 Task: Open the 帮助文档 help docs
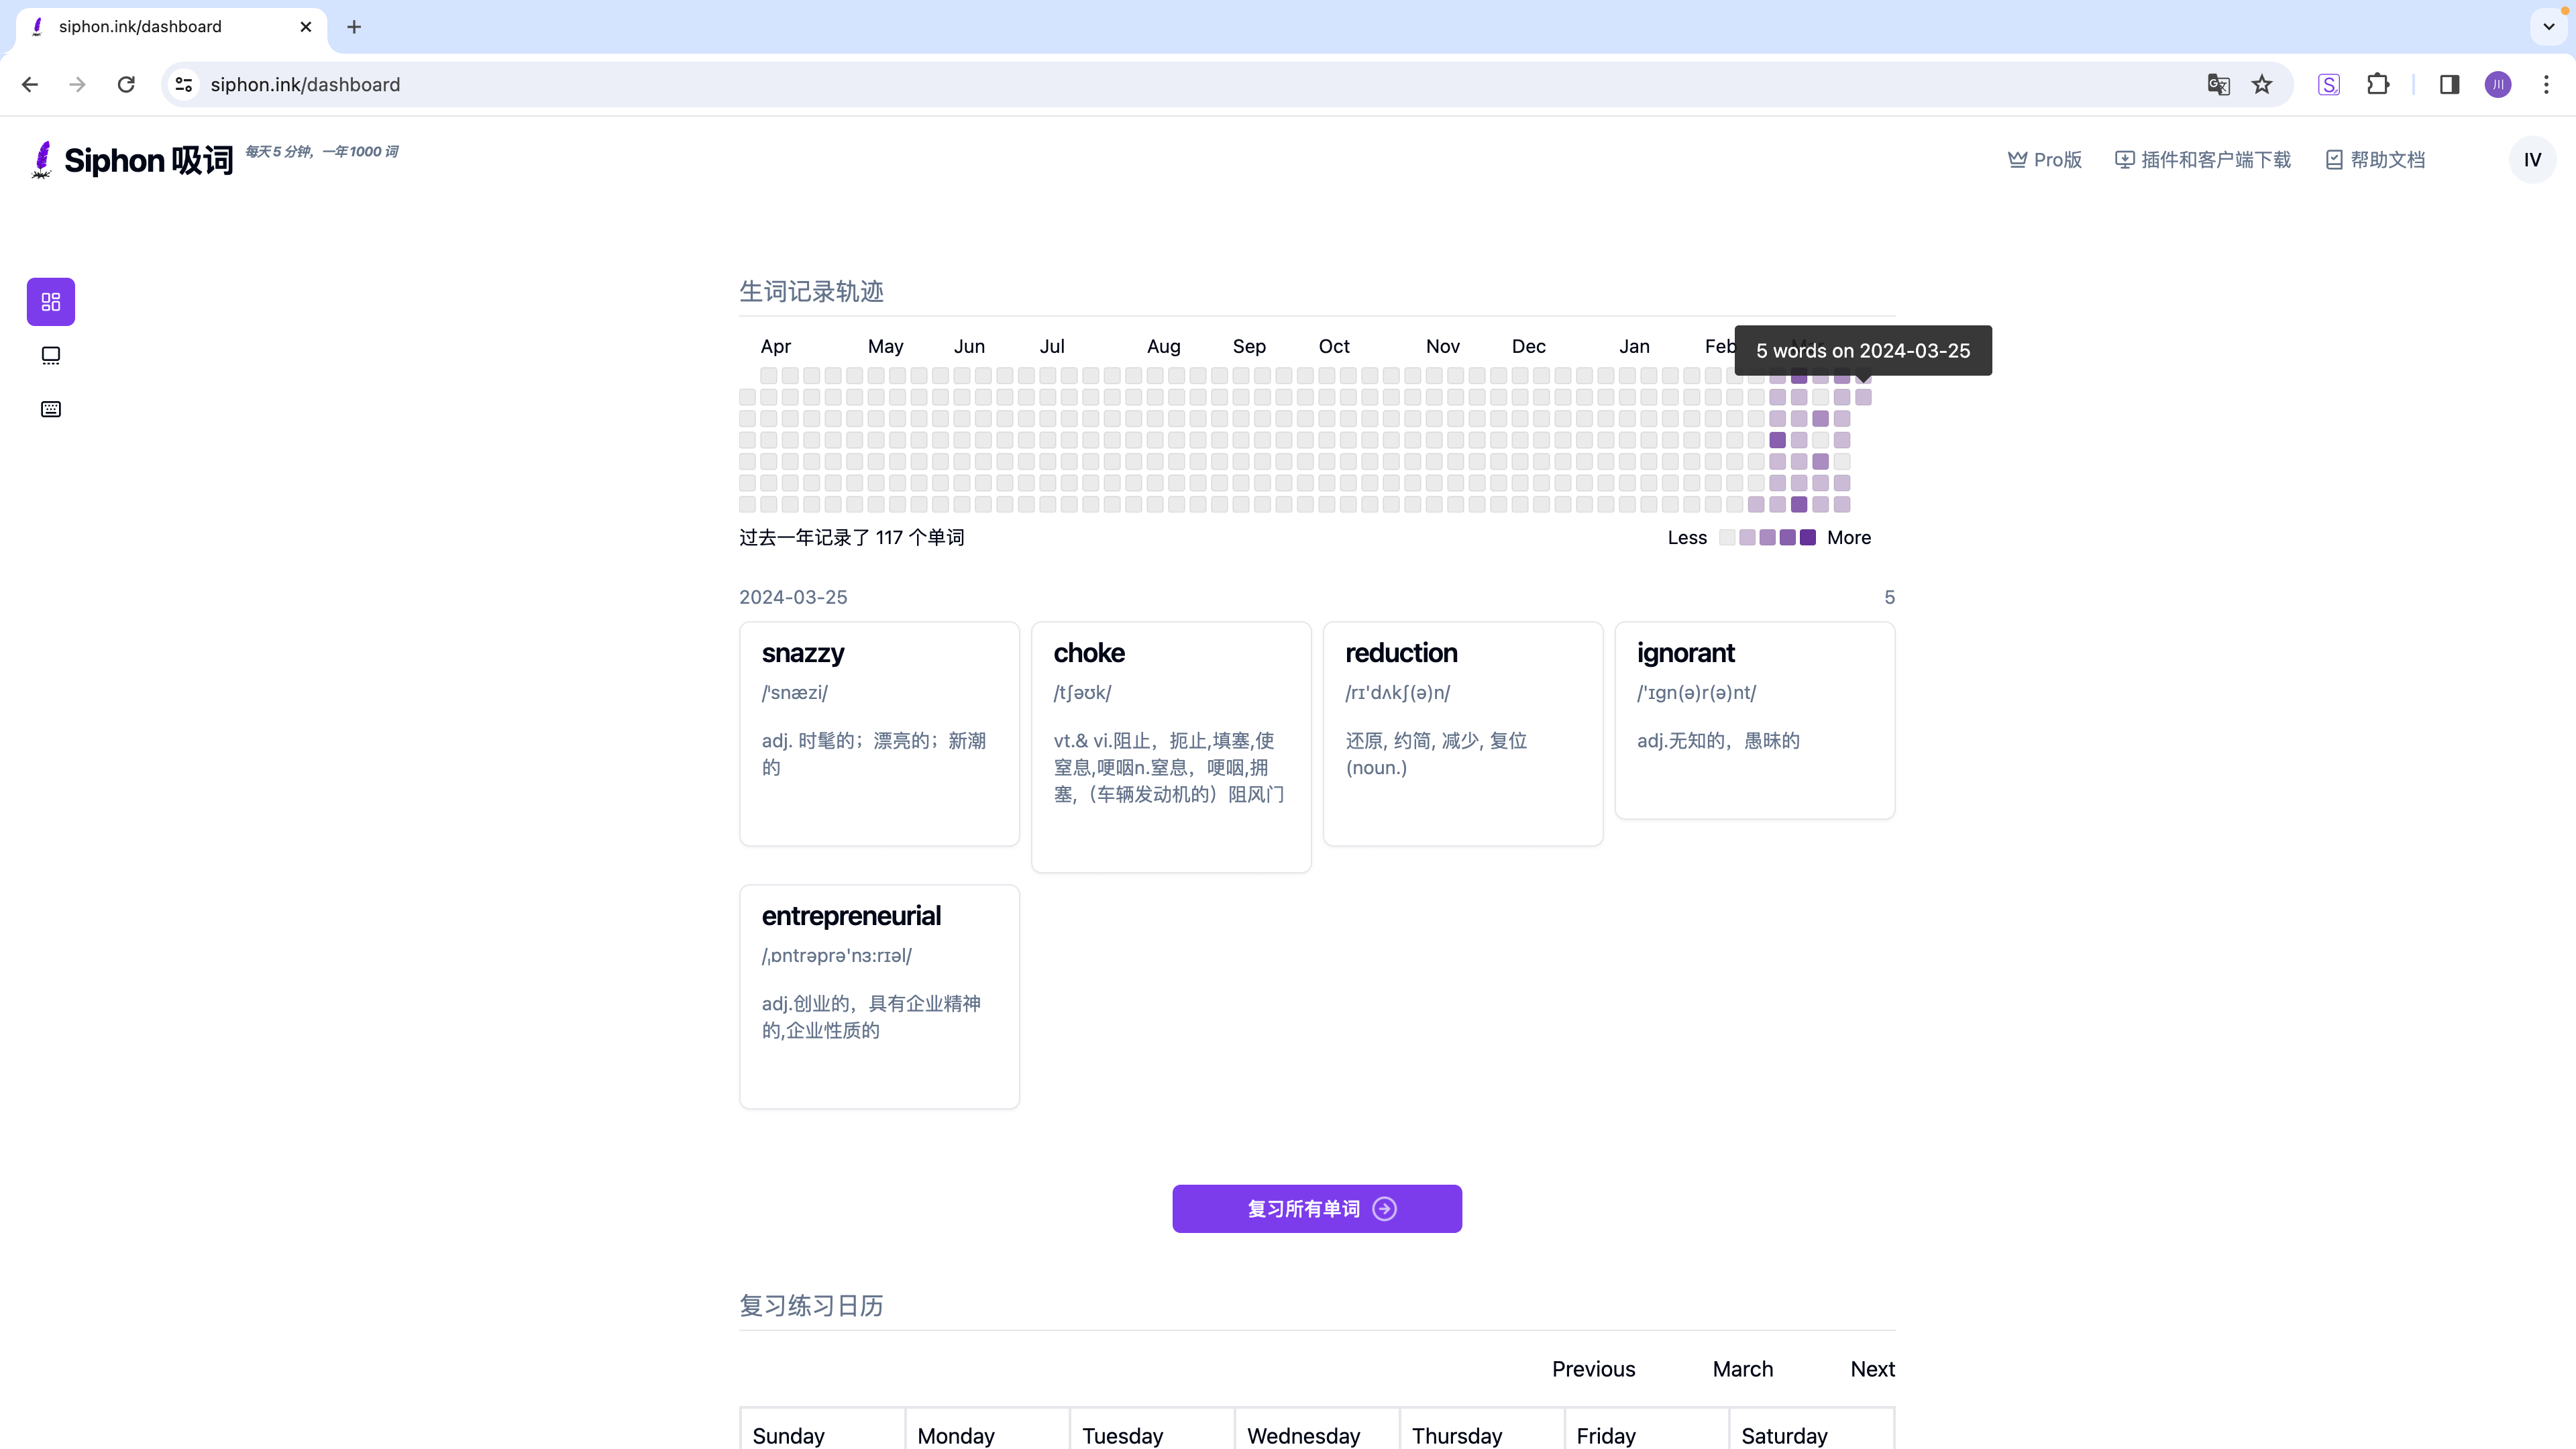pyautogui.click(x=2375, y=160)
